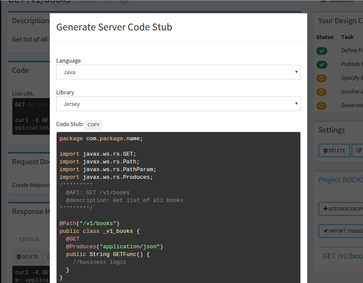Click 'public class _v1_books {' code line
363x283 pixels.
100,231
